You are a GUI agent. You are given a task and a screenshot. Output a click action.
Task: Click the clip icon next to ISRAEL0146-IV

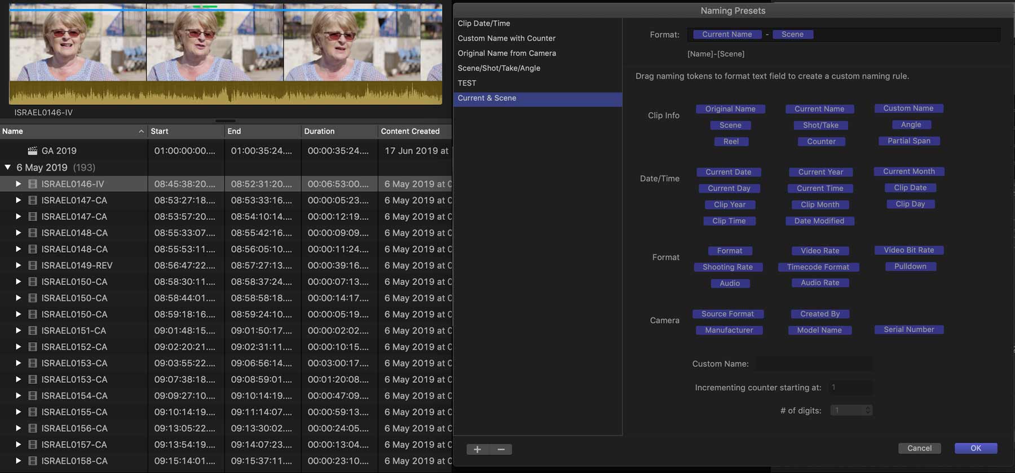[x=33, y=184]
